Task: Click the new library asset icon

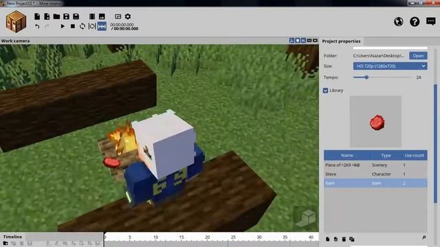Action: (x=327, y=239)
